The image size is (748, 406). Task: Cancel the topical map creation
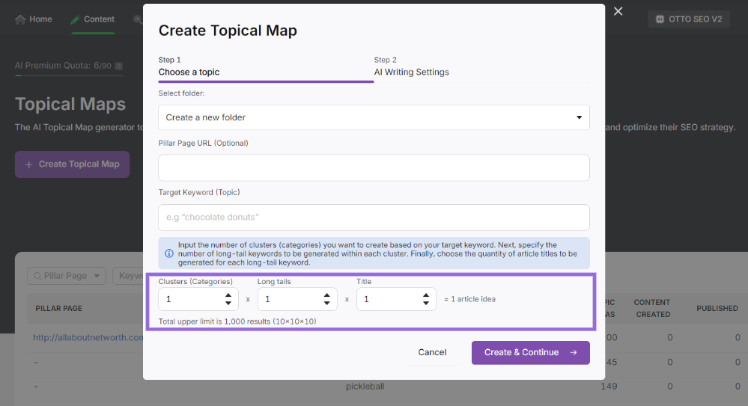pyautogui.click(x=432, y=352)
